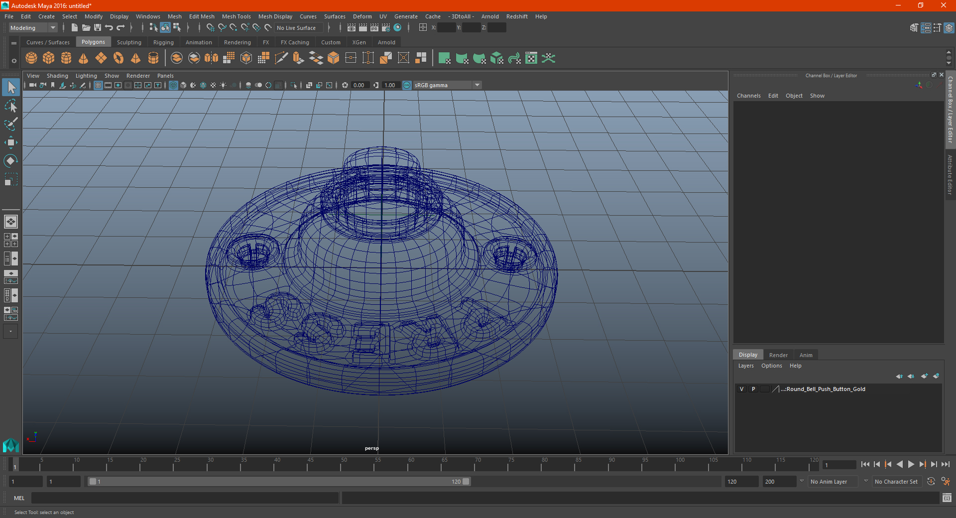
Task: Toggle Snap to grids icon
Action: (210, 28)
